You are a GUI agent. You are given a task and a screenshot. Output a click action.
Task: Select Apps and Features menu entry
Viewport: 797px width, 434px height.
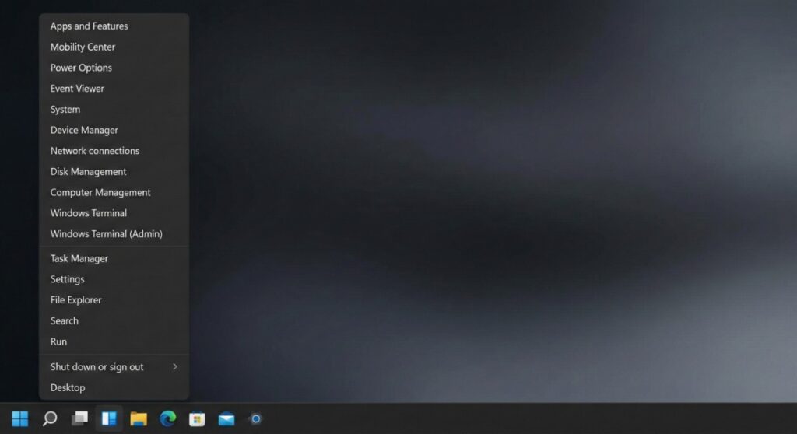(x=89, y=26)
